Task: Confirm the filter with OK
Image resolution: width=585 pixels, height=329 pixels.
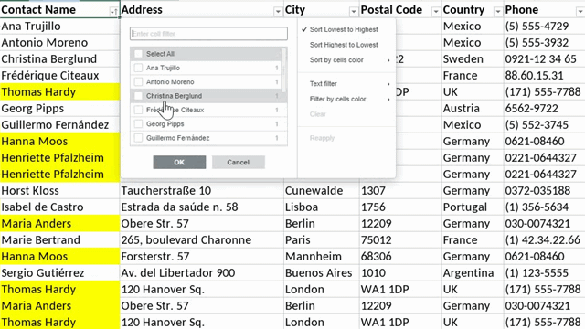Action: point(179,163)
